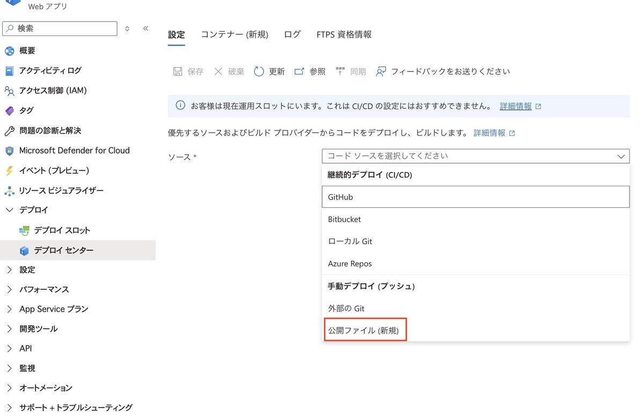Viewport: 644px width, 416px height.
Task: Click the feedback person icon
Action: coord(381,71)
